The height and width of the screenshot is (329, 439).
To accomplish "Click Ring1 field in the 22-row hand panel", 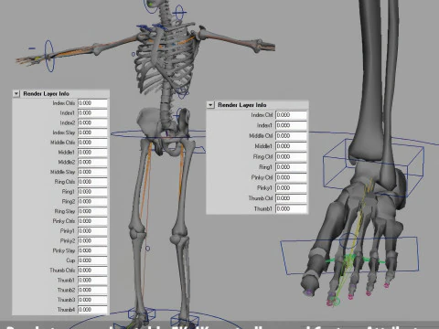I will tap(92, 192).
